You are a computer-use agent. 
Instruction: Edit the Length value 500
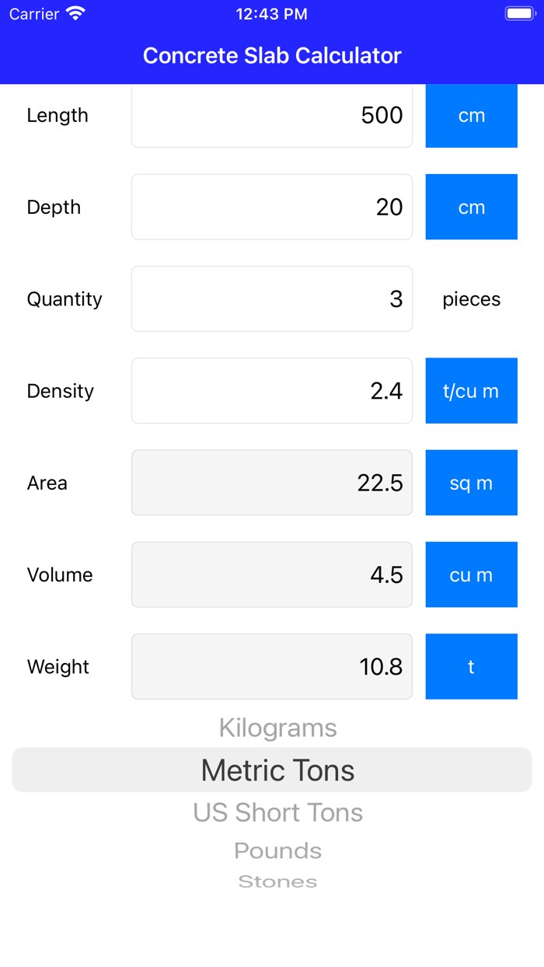click(x=272, y=115)
